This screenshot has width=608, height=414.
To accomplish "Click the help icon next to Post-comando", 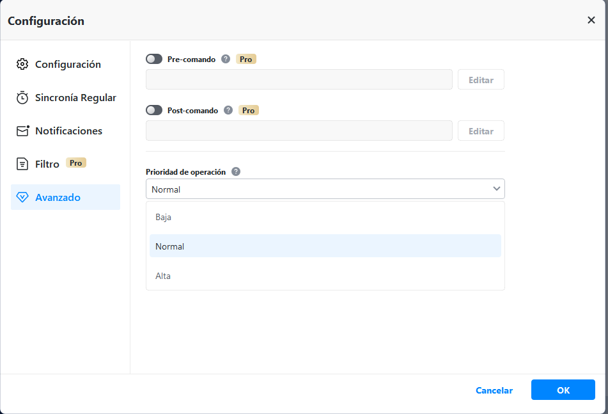I will (228, 110).
